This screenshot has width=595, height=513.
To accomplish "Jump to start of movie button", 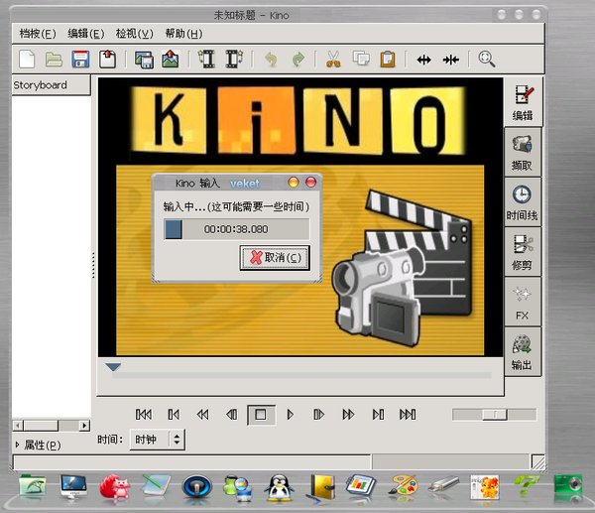I will 144,414.
